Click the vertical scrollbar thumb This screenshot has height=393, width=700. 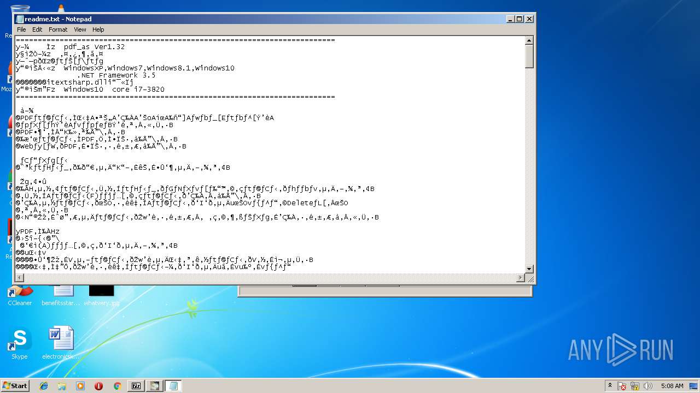529,56
